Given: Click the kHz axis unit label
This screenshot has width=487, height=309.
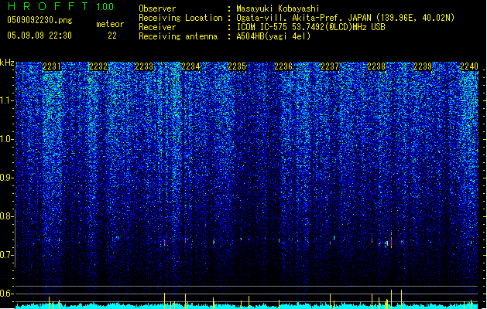Looking at the screenshot, I should (7, 63).
